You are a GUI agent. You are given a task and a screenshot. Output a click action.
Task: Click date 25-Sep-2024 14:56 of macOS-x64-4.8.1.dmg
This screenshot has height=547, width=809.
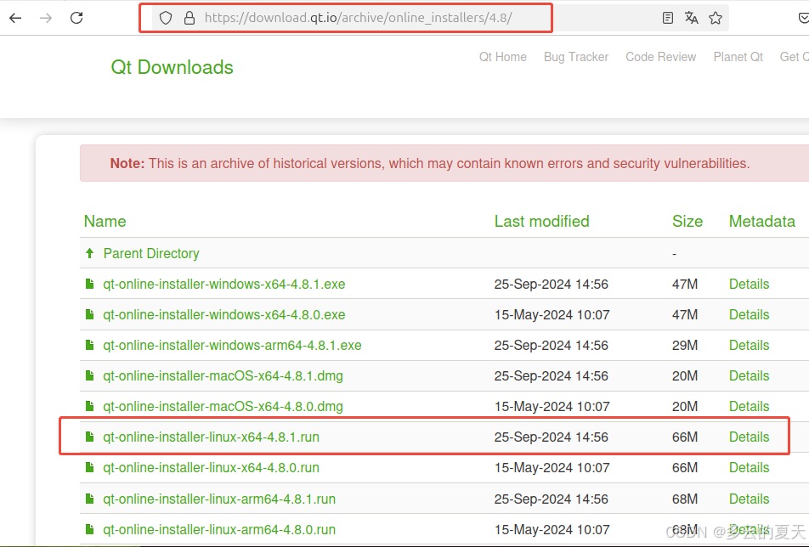tap(551, 375)
